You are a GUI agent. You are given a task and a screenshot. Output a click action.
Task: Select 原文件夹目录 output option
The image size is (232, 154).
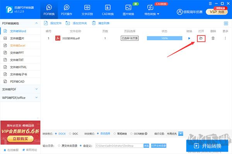coord(68,146)
